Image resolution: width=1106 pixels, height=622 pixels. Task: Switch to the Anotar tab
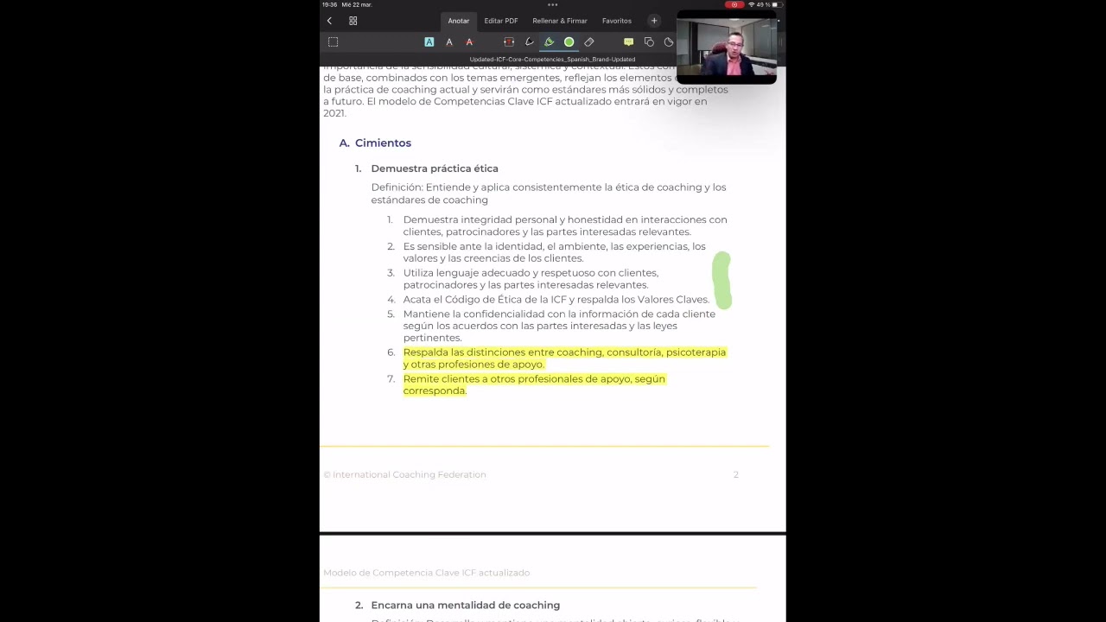(x=458, y=21)
